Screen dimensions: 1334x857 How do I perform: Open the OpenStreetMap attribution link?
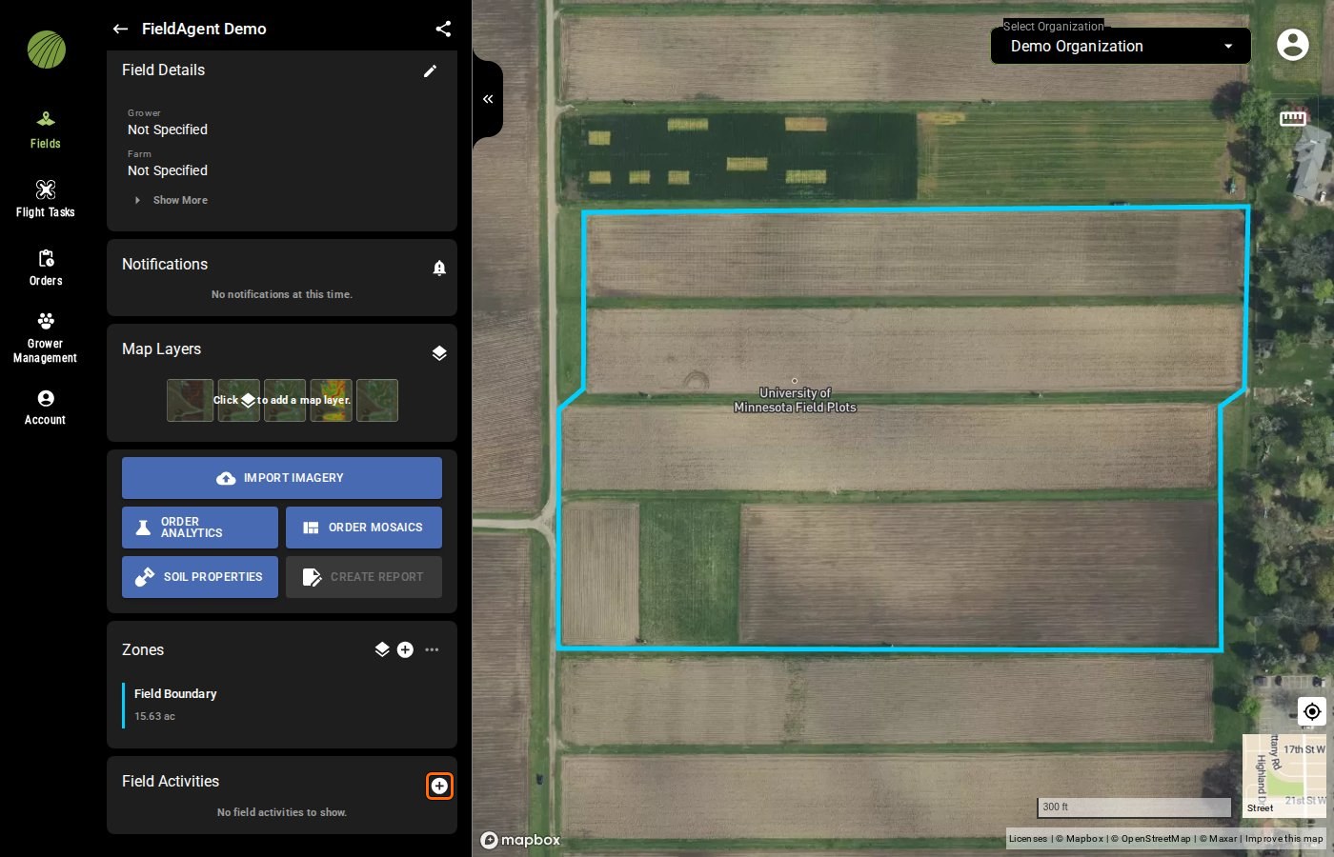(1150, 839)
